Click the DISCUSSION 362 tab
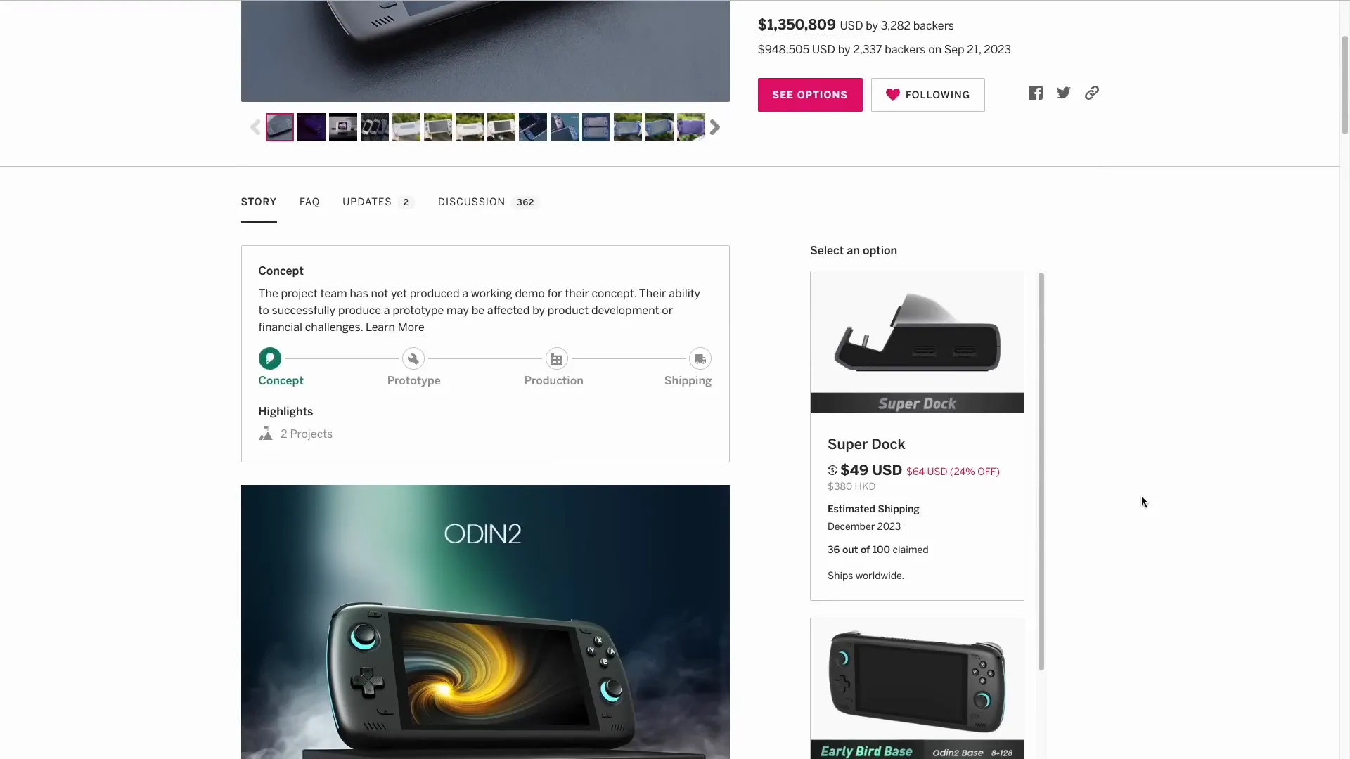Screen dimensions: 1350x759 coord(486,202)
